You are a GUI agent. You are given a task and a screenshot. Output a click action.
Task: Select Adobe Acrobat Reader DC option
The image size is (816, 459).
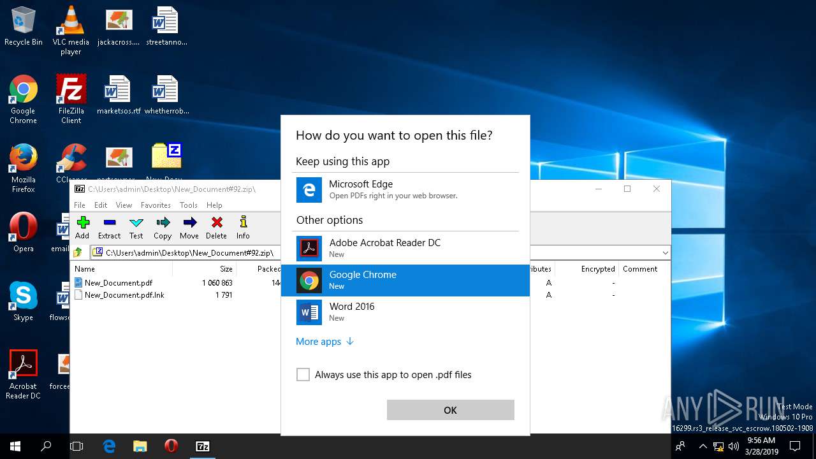(x=405, y=249)
